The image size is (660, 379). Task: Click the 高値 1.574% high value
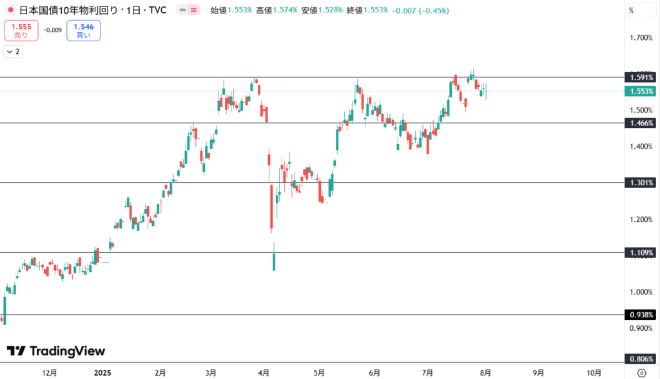coord(277,10)
